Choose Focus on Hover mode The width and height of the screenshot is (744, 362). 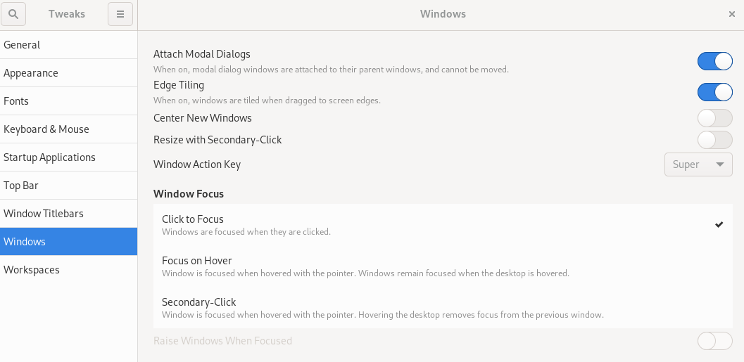(x=436, y=266)
